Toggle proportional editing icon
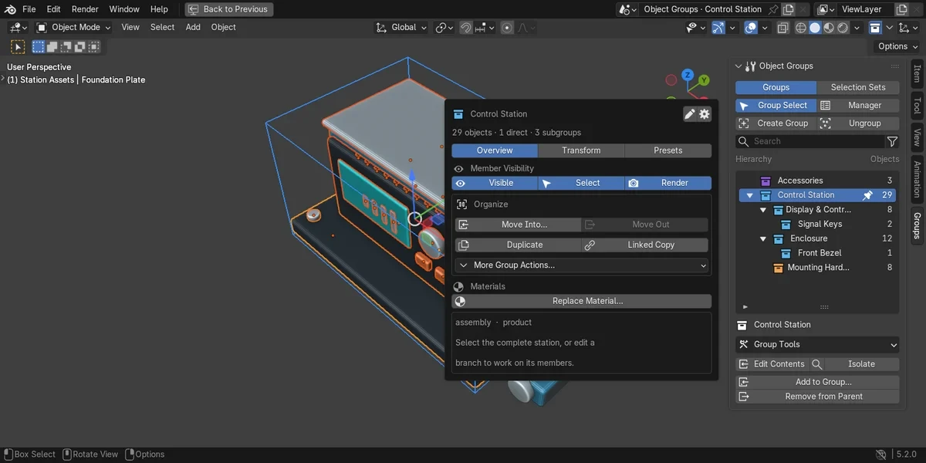The width and height of the screenshot is (926, 463). coord(507,27)
